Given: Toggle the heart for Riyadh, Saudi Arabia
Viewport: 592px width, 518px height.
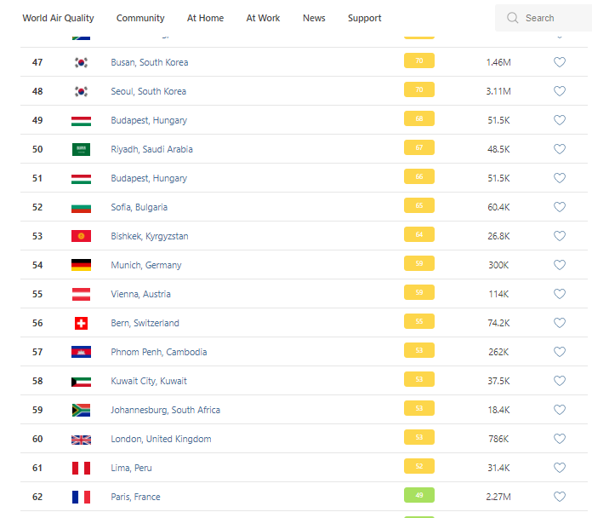Looking at the screenshot, I should click(560, 149).
